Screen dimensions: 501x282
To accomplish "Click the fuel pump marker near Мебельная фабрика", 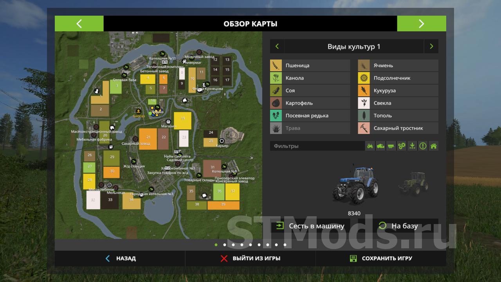I will click(111, 147).
